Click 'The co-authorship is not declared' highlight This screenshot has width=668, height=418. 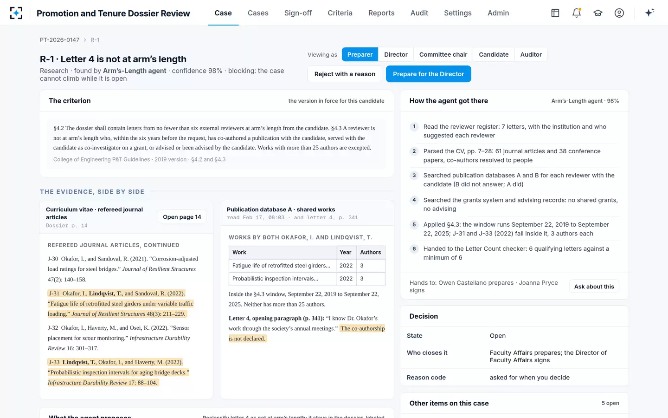pos(307,333)
